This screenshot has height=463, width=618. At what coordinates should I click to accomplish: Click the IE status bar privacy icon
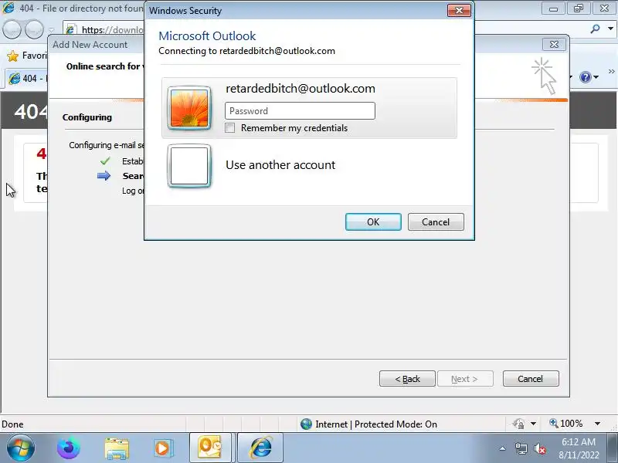[x=518, y=424]
